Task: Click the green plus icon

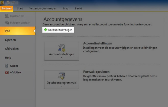Action: coord(46,30)
